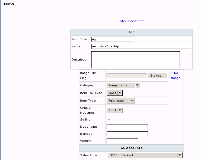The width and height of the screenshot is (201, 160).
Task: Open the 'Enter a new item' link
Action: tap(131, 21)
